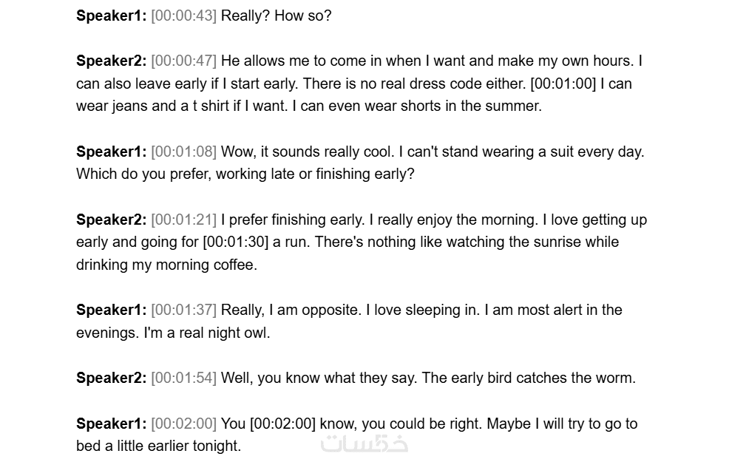Click Speaker1 label before 'Really? How so?'

(111, 16)
